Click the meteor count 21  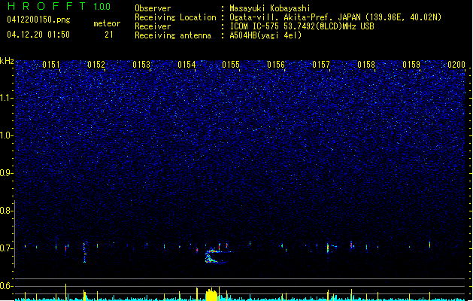tap(109, 35)
